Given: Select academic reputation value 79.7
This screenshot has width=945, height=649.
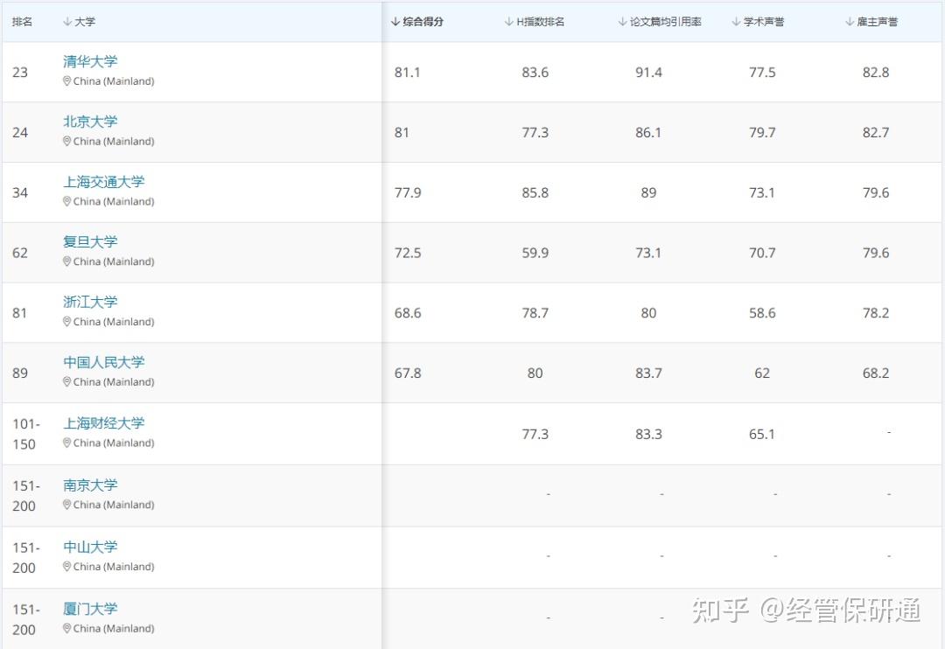Looking at the screenshot, I should tap(762, 133).
